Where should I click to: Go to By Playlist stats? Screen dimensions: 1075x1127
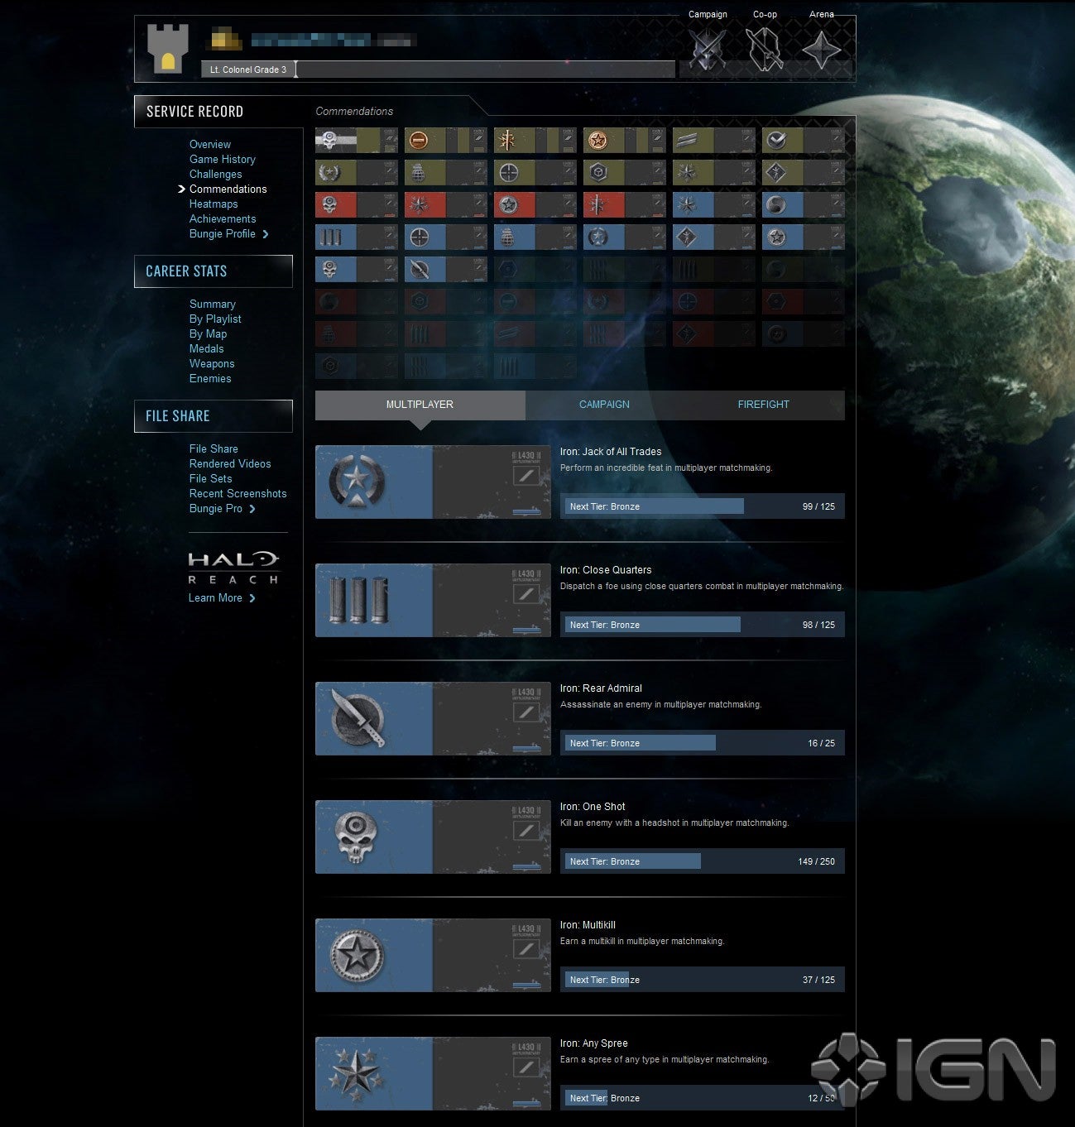tap(215, 319)
